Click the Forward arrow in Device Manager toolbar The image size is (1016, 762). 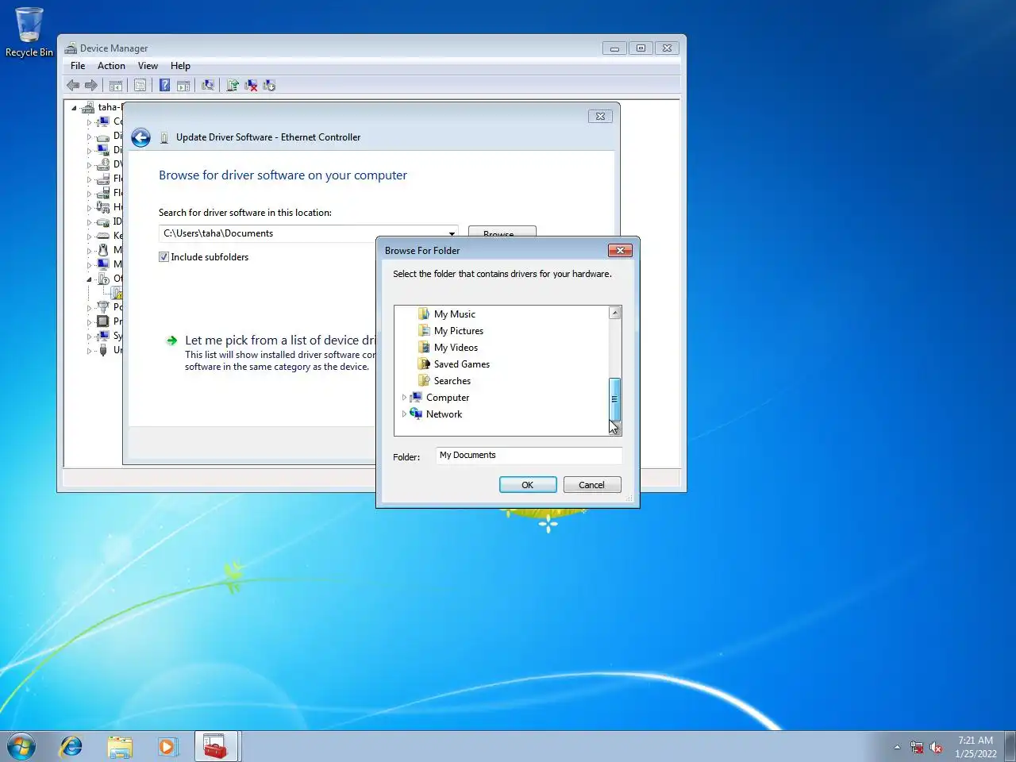pos(91,86)
